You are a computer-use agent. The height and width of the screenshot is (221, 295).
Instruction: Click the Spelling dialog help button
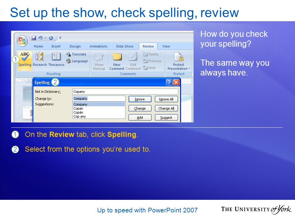[169, 82]
